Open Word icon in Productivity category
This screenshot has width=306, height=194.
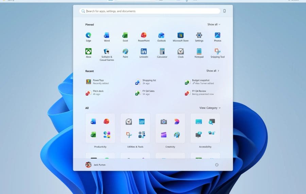pos(93,122)
